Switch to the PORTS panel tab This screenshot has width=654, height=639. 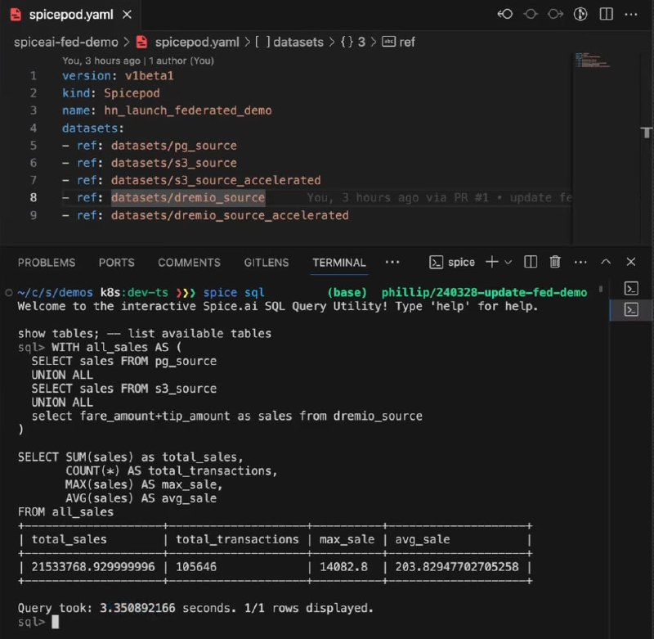point(117,263)
